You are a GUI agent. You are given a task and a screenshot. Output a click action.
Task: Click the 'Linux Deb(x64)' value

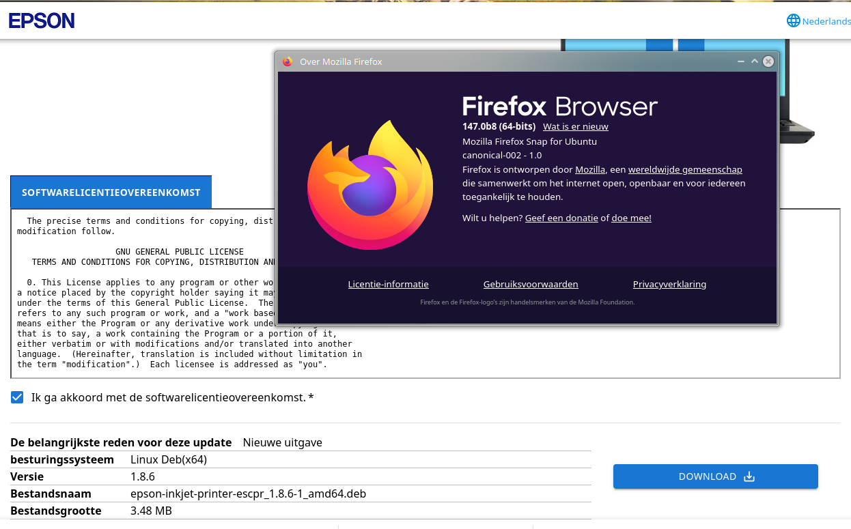click(169, 459)
